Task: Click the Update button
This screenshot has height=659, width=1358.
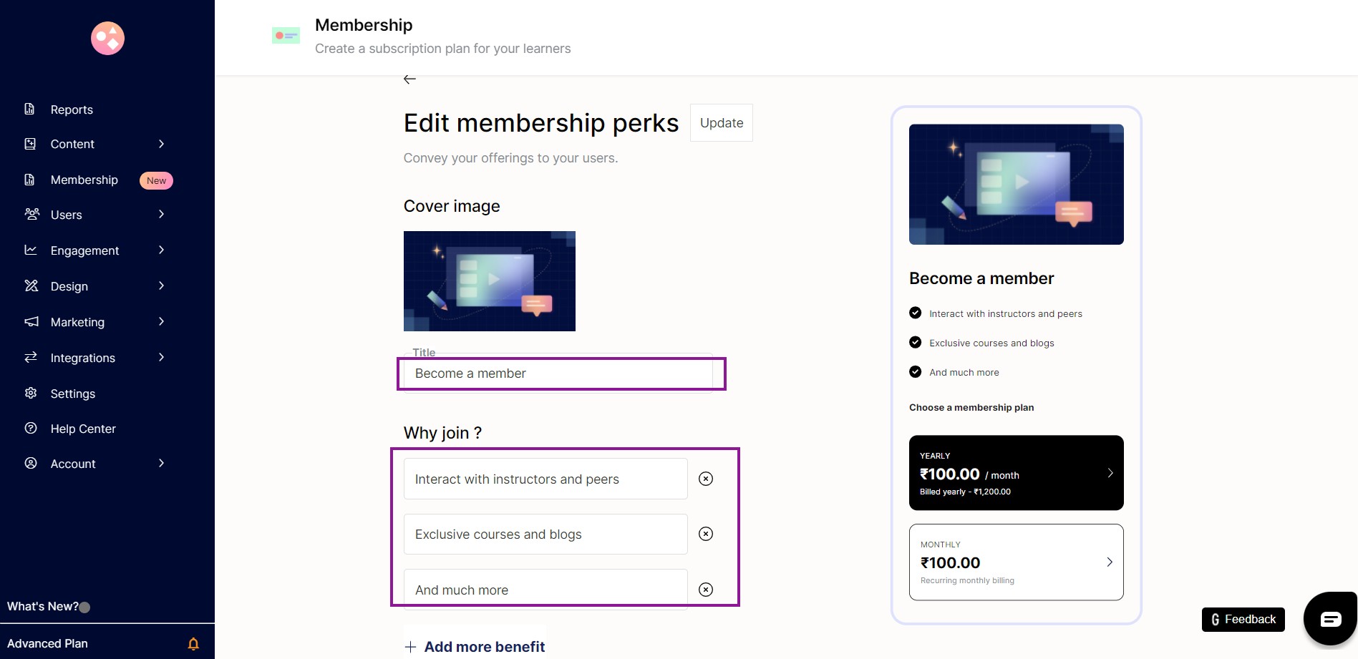Action: pos(722,122)
